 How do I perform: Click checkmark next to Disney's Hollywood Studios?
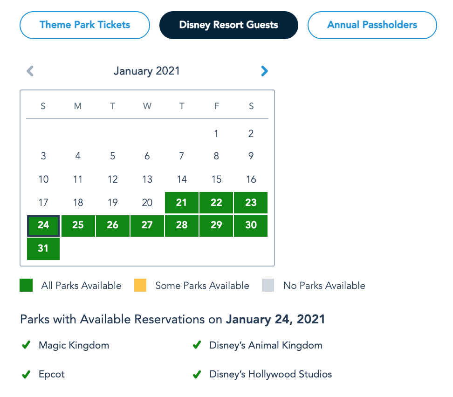tap(197, 374)
